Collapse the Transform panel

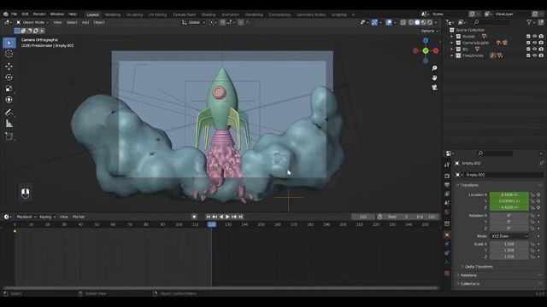coord(469,185)
